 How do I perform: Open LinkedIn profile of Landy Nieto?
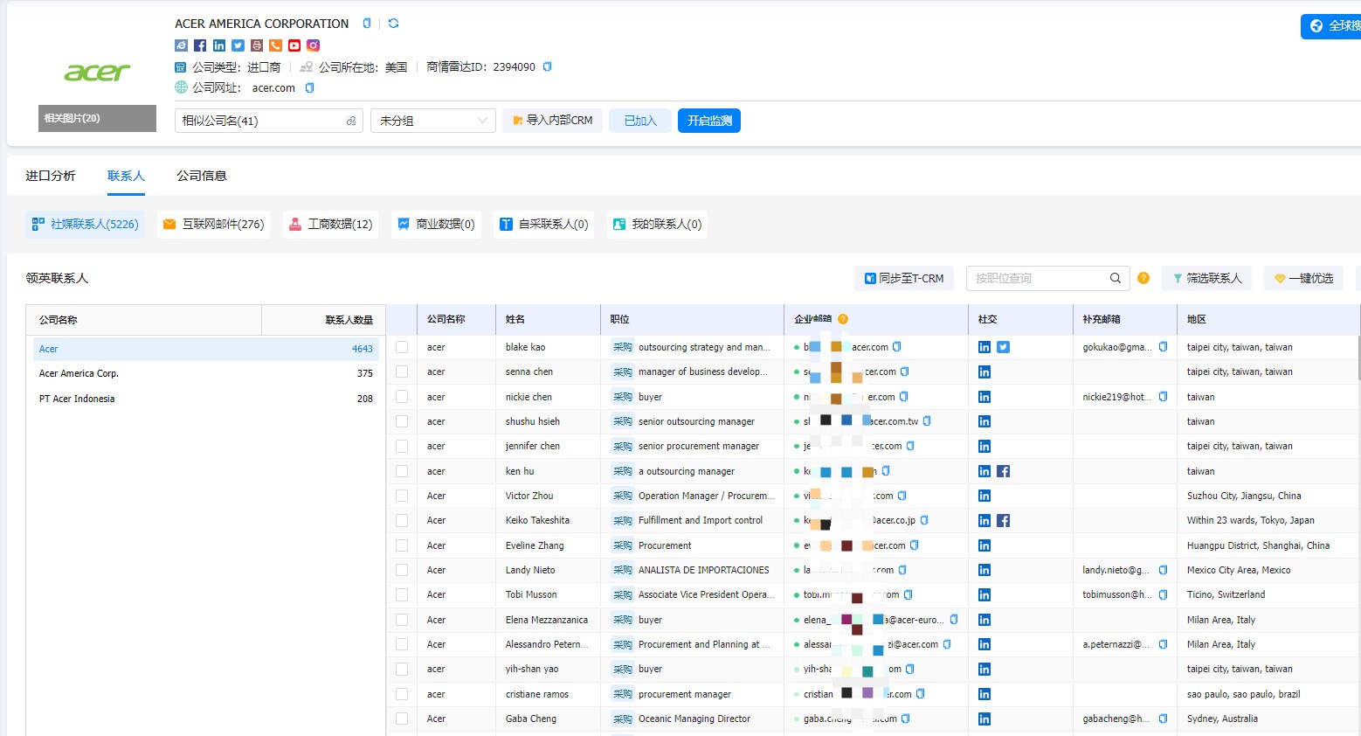(x=984, y=570)
